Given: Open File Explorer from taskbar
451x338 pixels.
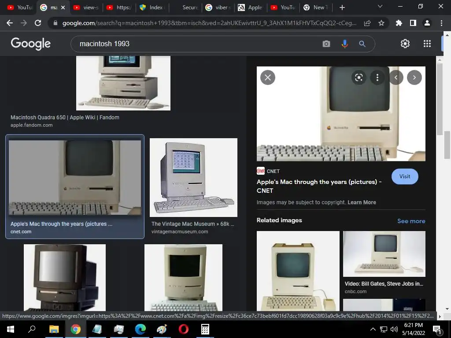Looking at the screenshot, I should pos(54,329).
